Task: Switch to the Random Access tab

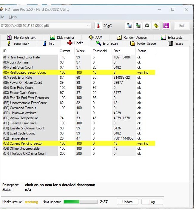Action: coord(131,38)
